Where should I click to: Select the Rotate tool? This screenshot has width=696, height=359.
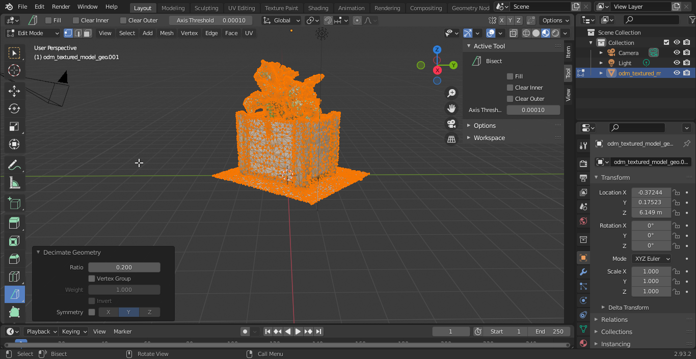pyautogui.click(x=14, y=108)
